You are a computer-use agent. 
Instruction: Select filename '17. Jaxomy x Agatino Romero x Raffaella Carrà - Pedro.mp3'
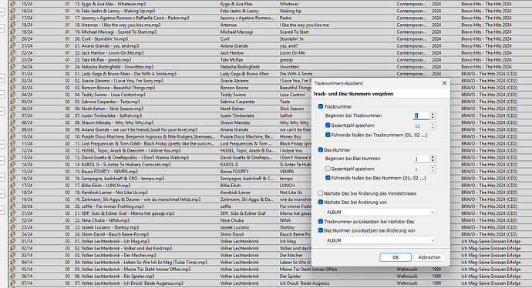coord(132,18)
